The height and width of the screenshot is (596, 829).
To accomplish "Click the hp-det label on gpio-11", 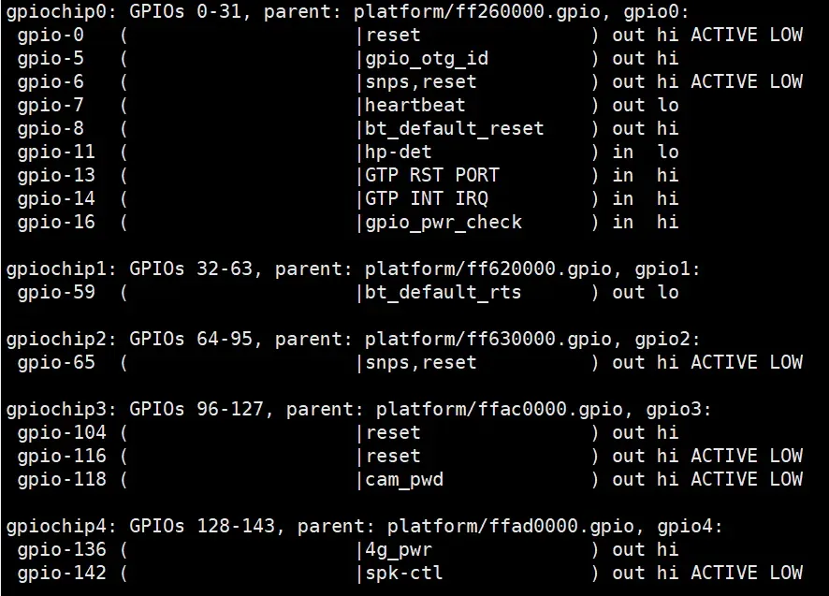I will (x=398, y=153).
